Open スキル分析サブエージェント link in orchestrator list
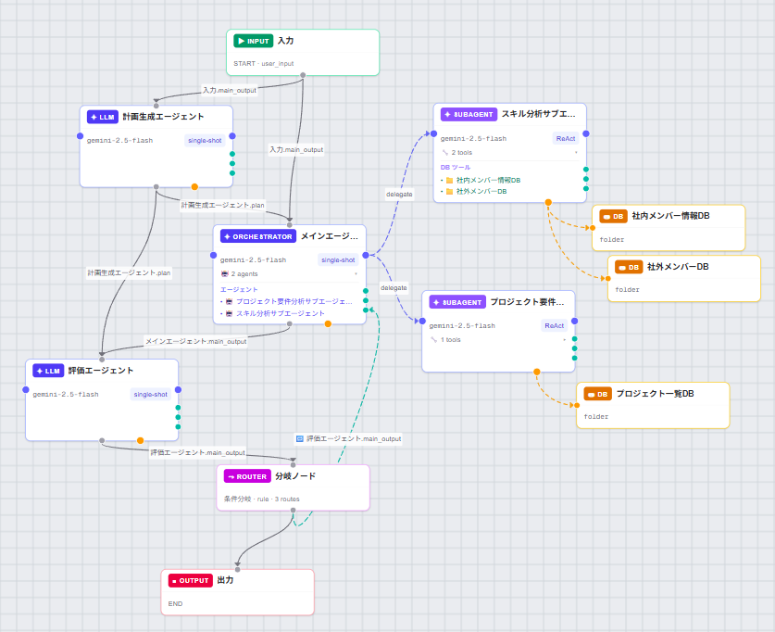The image size is (775, 632). coord(281,313)
